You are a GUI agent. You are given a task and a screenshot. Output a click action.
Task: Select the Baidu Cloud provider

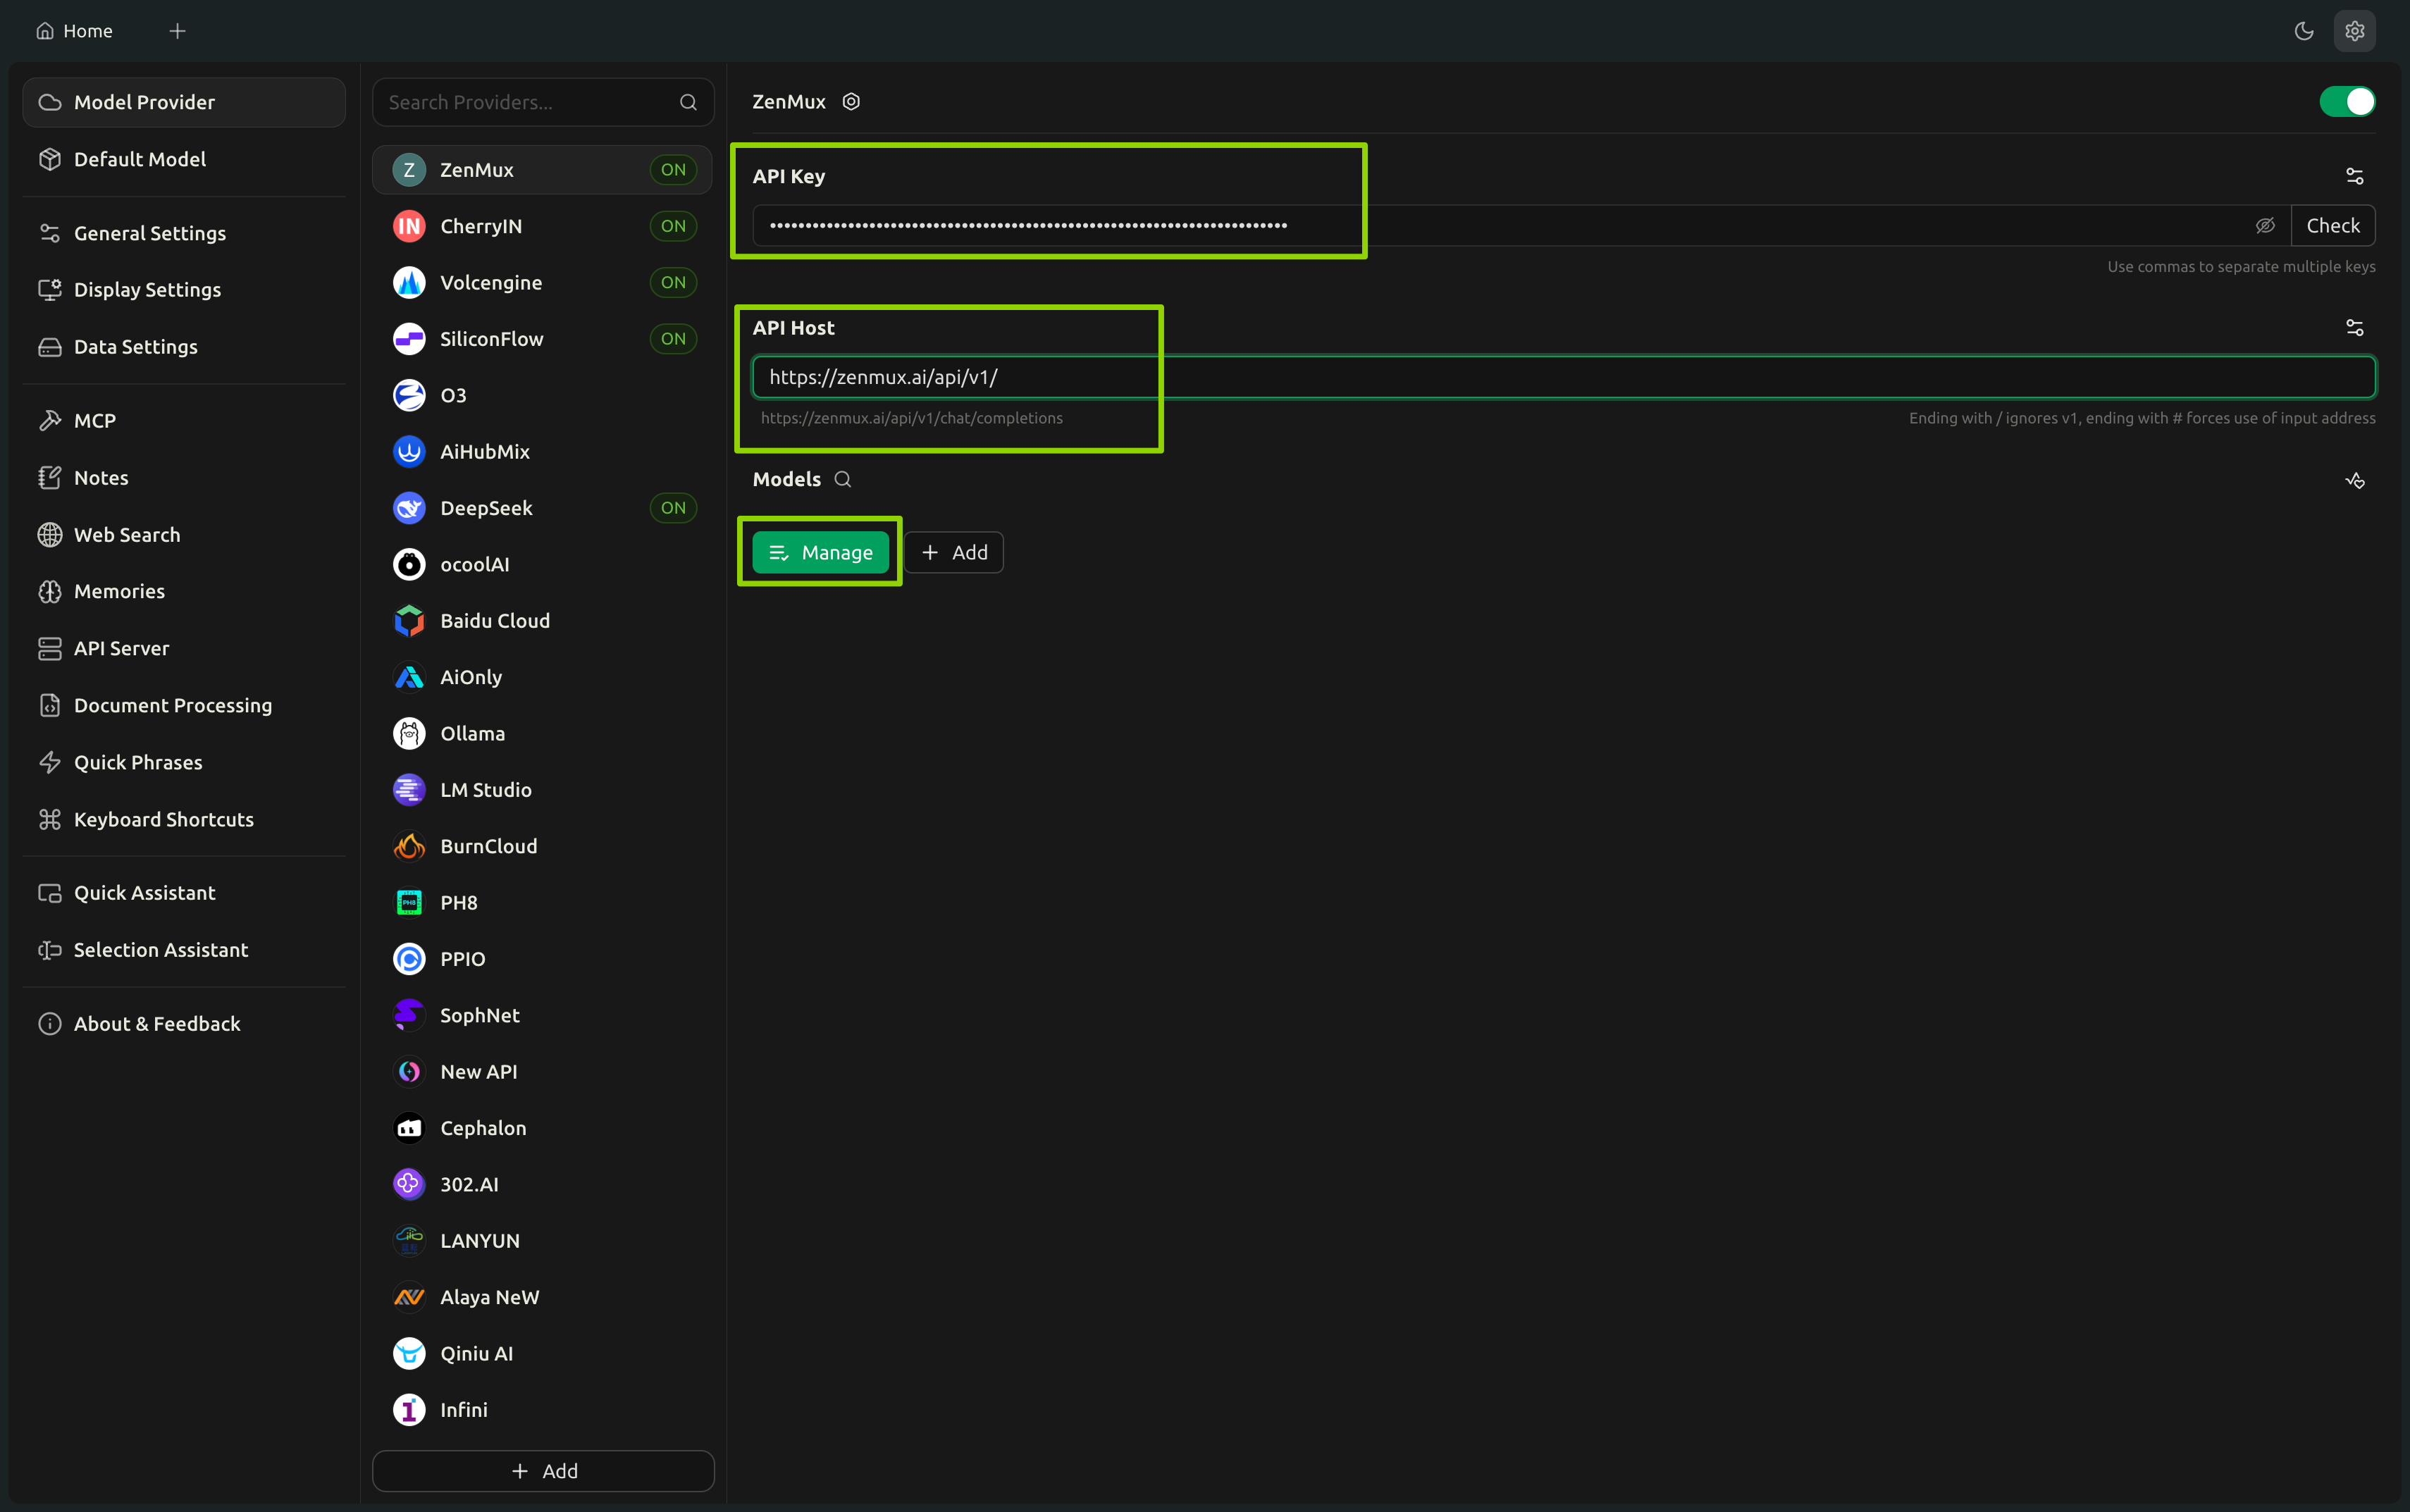(x=542, y=621)
